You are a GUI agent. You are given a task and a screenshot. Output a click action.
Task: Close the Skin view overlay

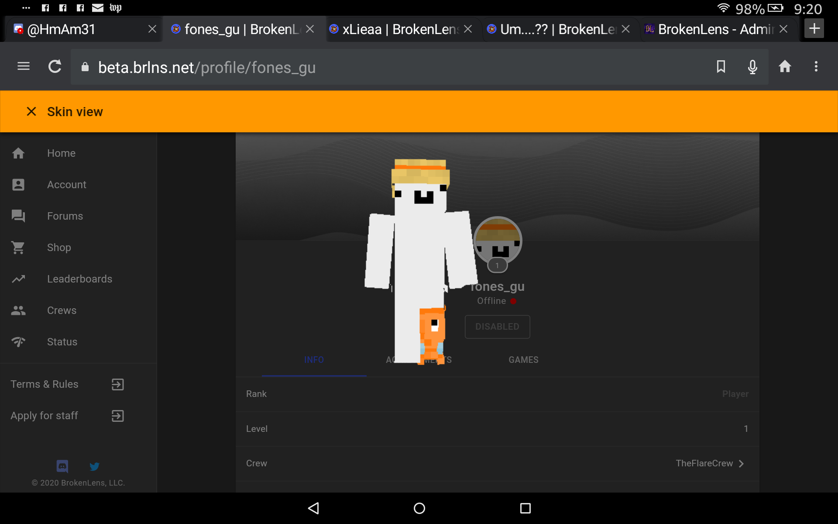[31, 112]
